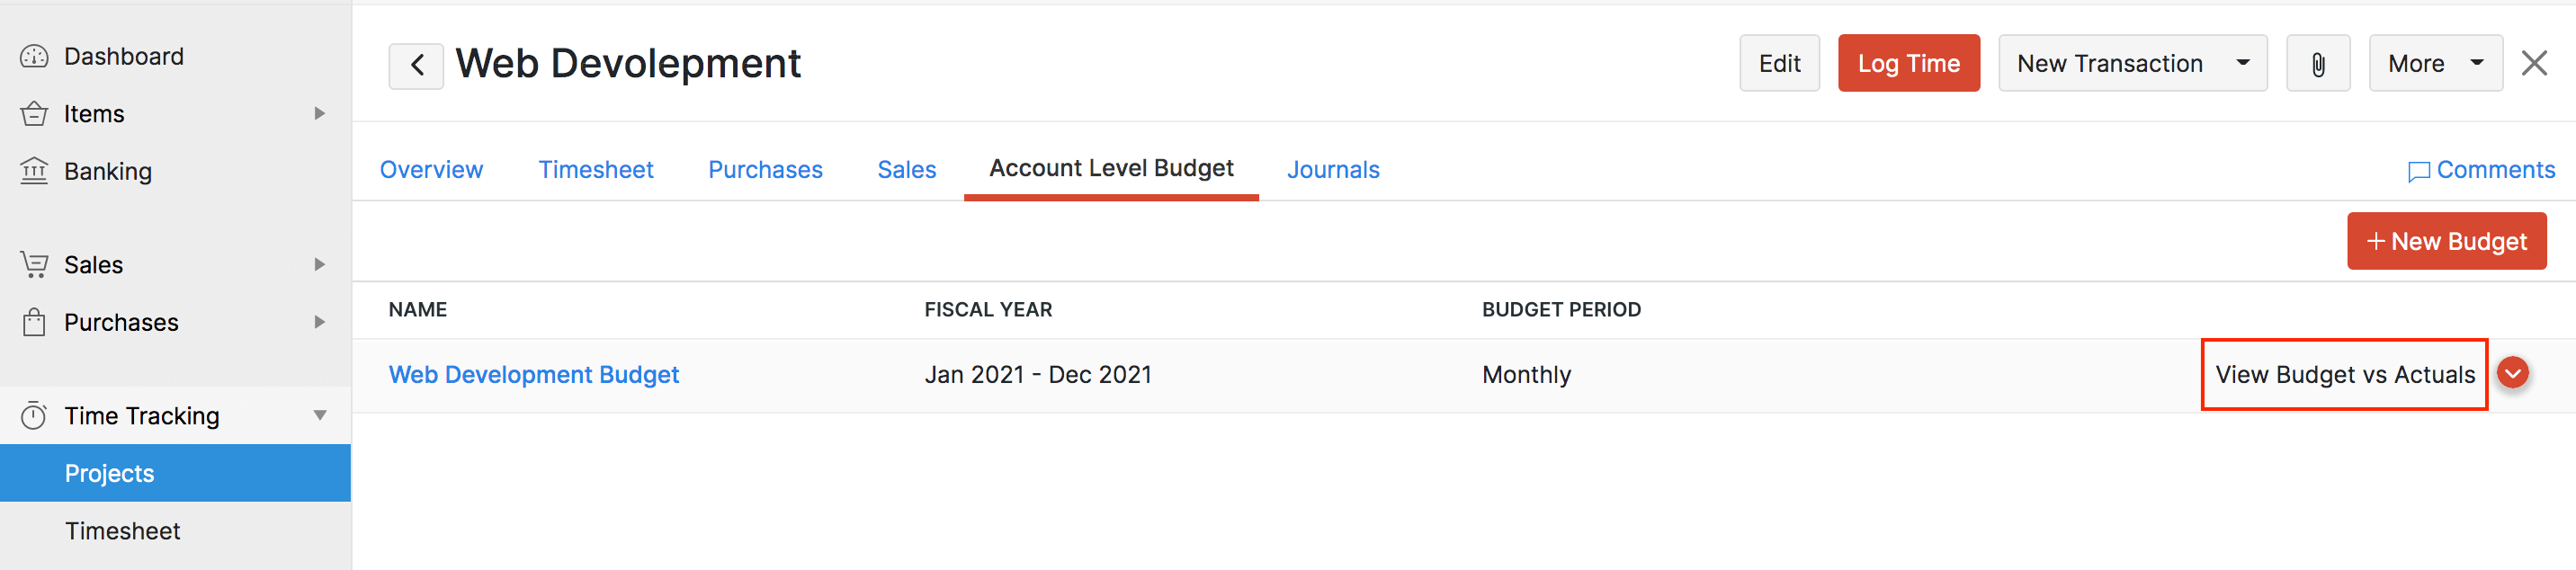Click the Items icon in the sidebar
The width and height of the screenshot is (2576, 570).
(x=35, y=113)
